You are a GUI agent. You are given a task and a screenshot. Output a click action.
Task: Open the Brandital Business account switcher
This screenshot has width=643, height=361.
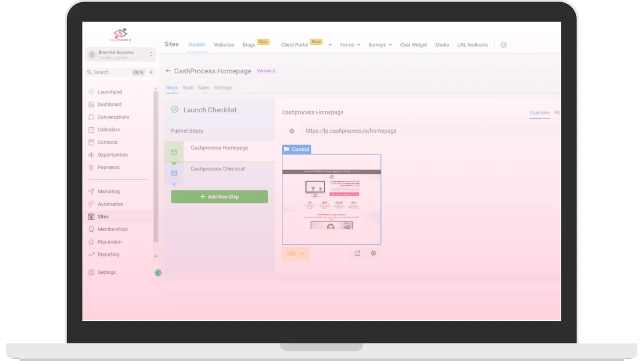pos(121,55)
